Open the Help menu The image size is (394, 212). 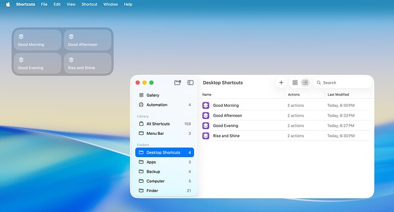(x=128, y=4)
